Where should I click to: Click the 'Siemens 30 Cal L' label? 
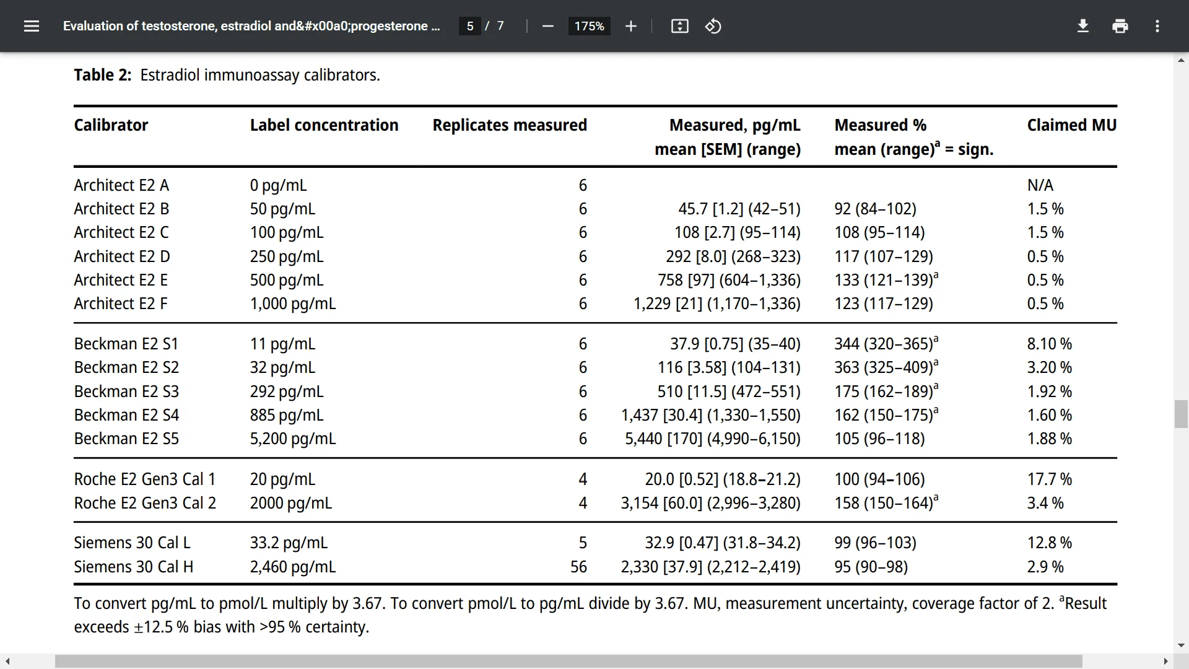(132, 543)
